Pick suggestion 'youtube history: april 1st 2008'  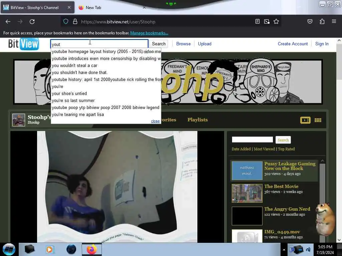[106, 79]
